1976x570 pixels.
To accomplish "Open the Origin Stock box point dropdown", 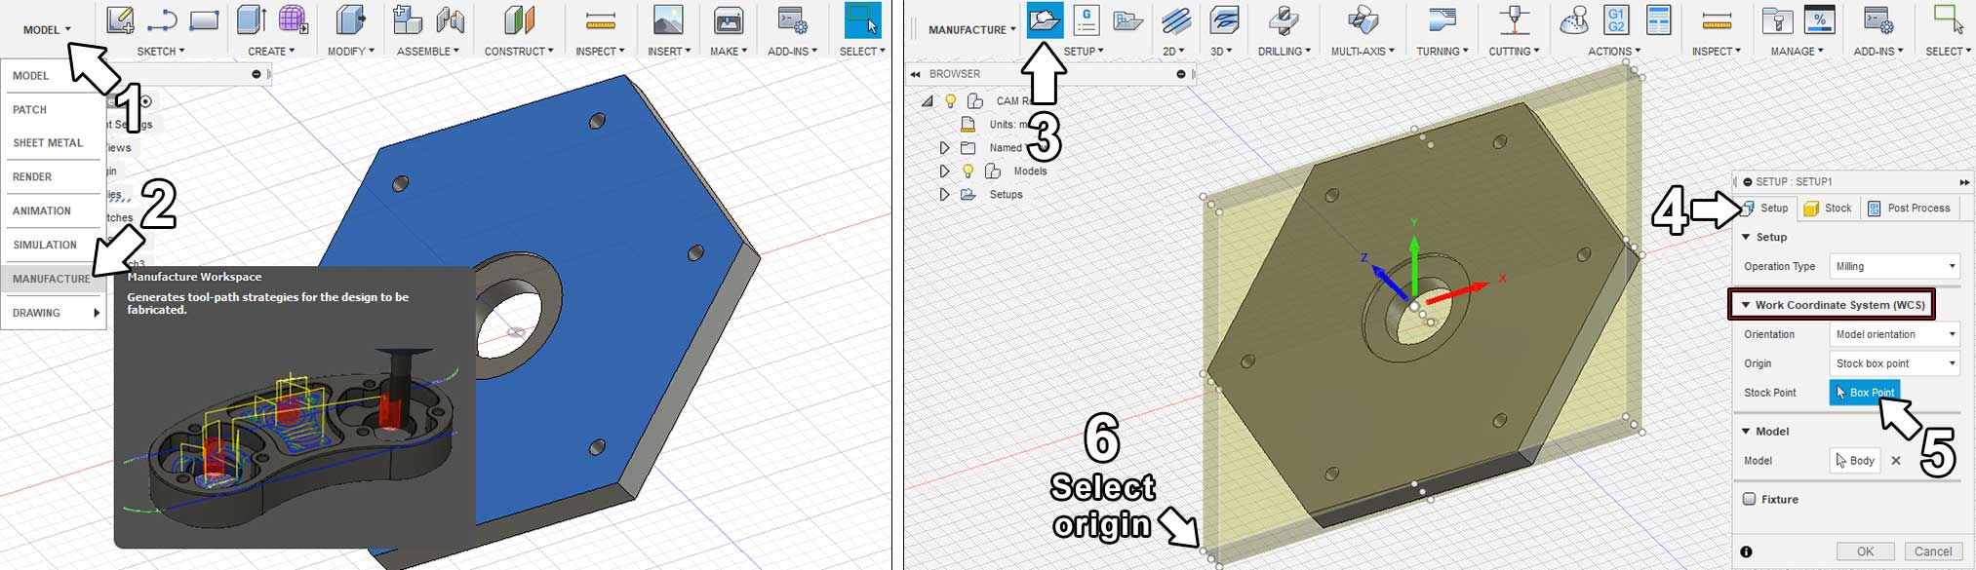I will (x=1895, y=363).
